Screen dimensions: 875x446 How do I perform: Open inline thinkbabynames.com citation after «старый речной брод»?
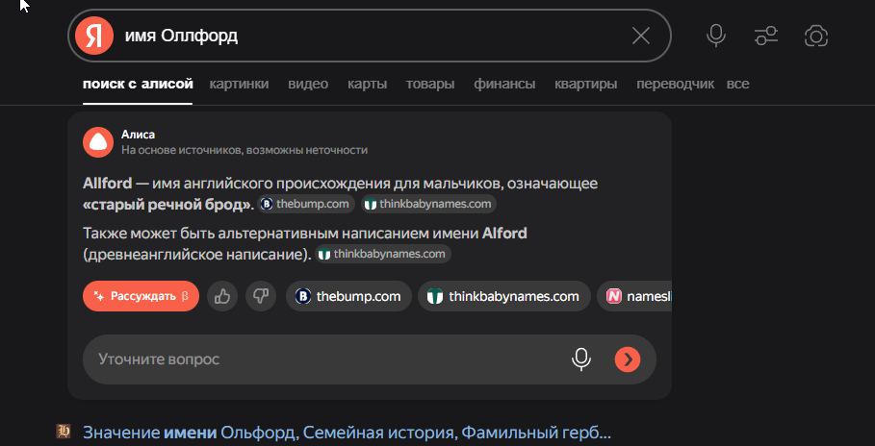point(428,204)
